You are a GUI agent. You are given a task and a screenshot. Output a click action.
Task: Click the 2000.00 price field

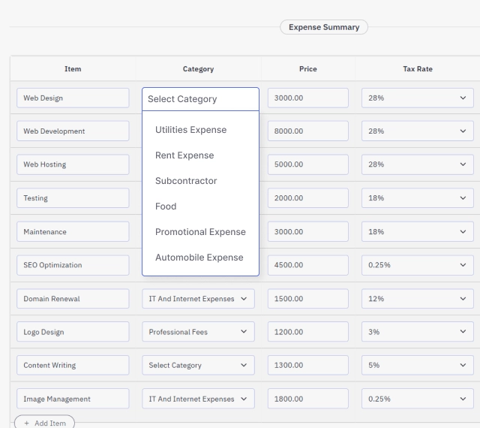click(308, 198)
